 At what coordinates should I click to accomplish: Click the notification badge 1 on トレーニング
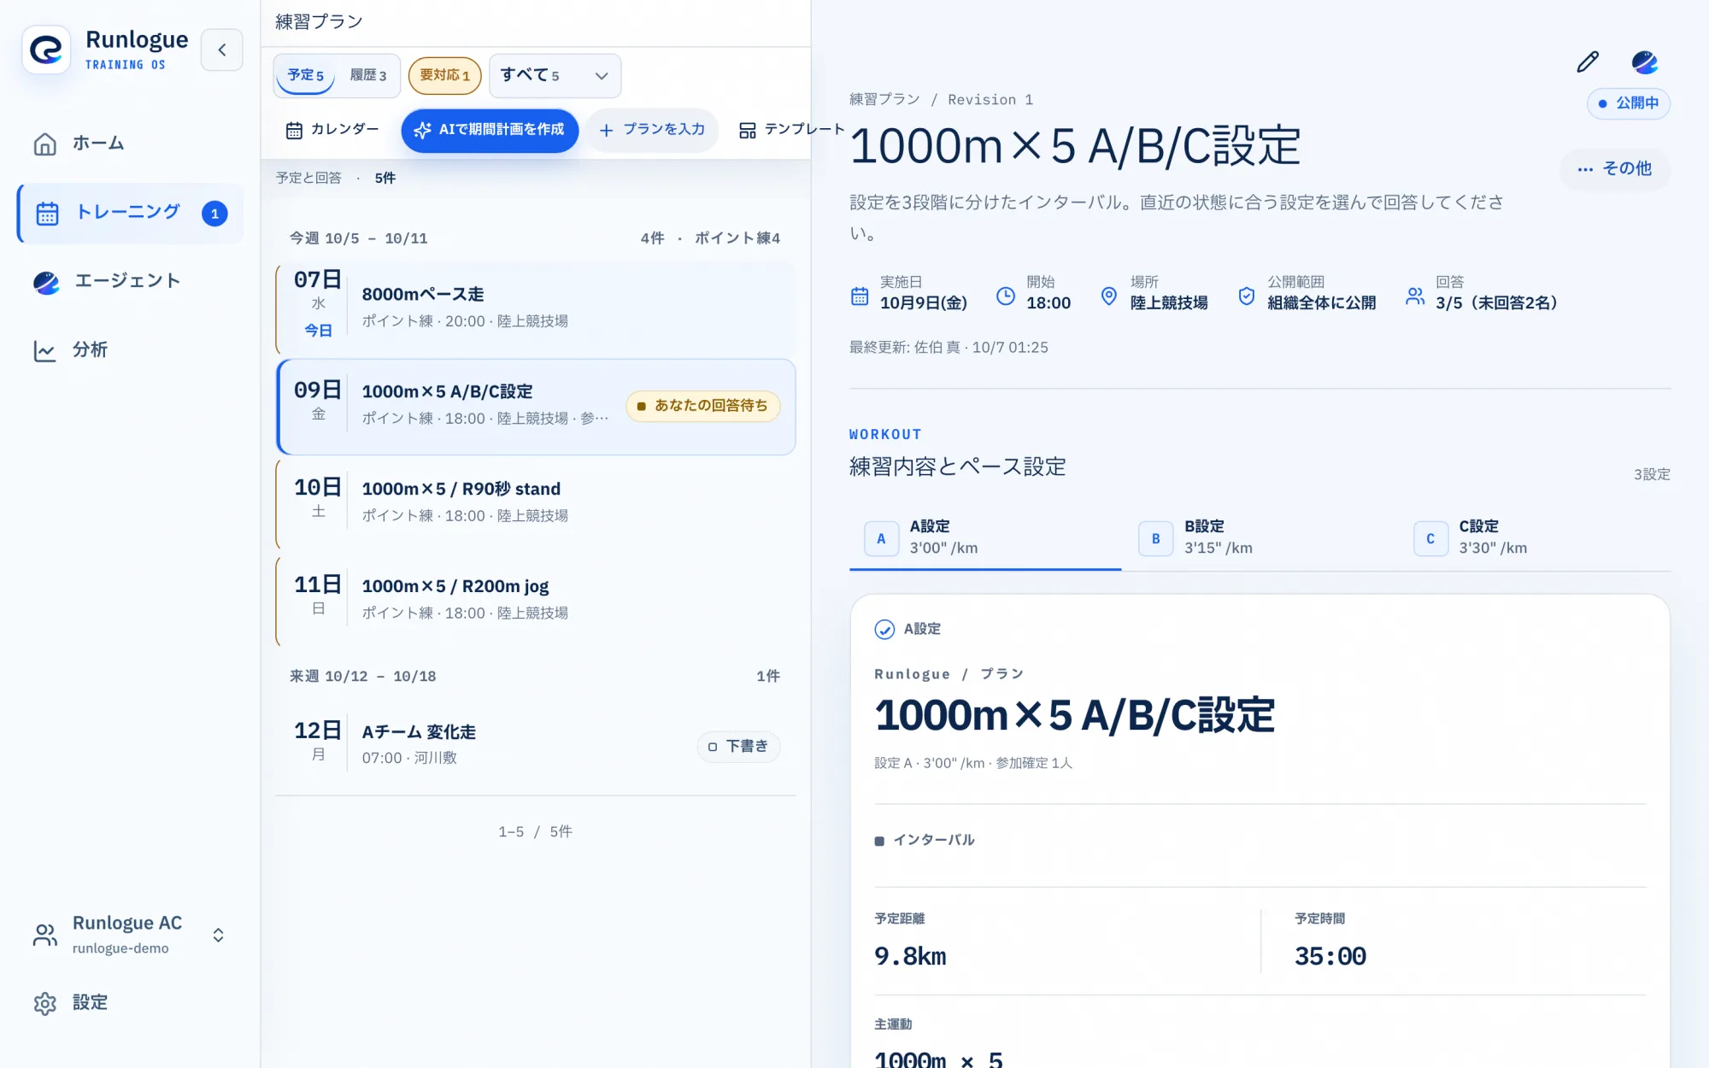coord(214,214)
